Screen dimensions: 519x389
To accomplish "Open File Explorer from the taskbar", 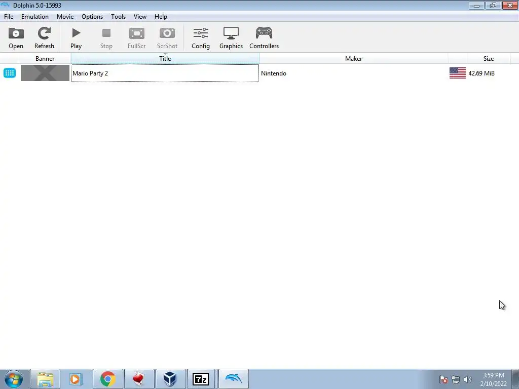I will tap(45, 379).
